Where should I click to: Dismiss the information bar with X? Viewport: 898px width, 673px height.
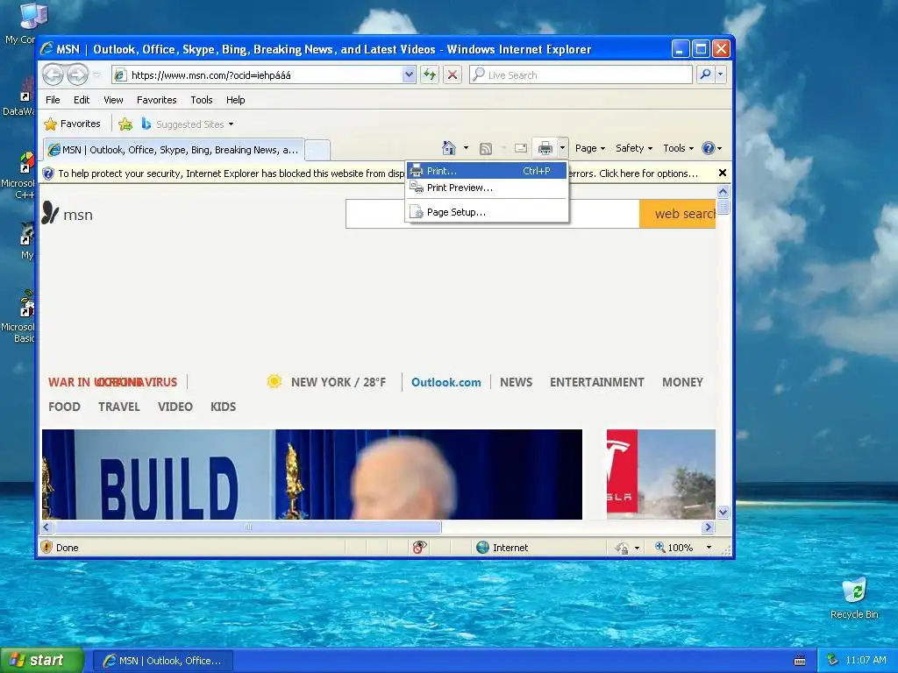(x=723, y=173)
